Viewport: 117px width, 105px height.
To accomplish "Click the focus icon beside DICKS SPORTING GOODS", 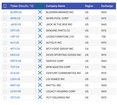I will [40, 55].
